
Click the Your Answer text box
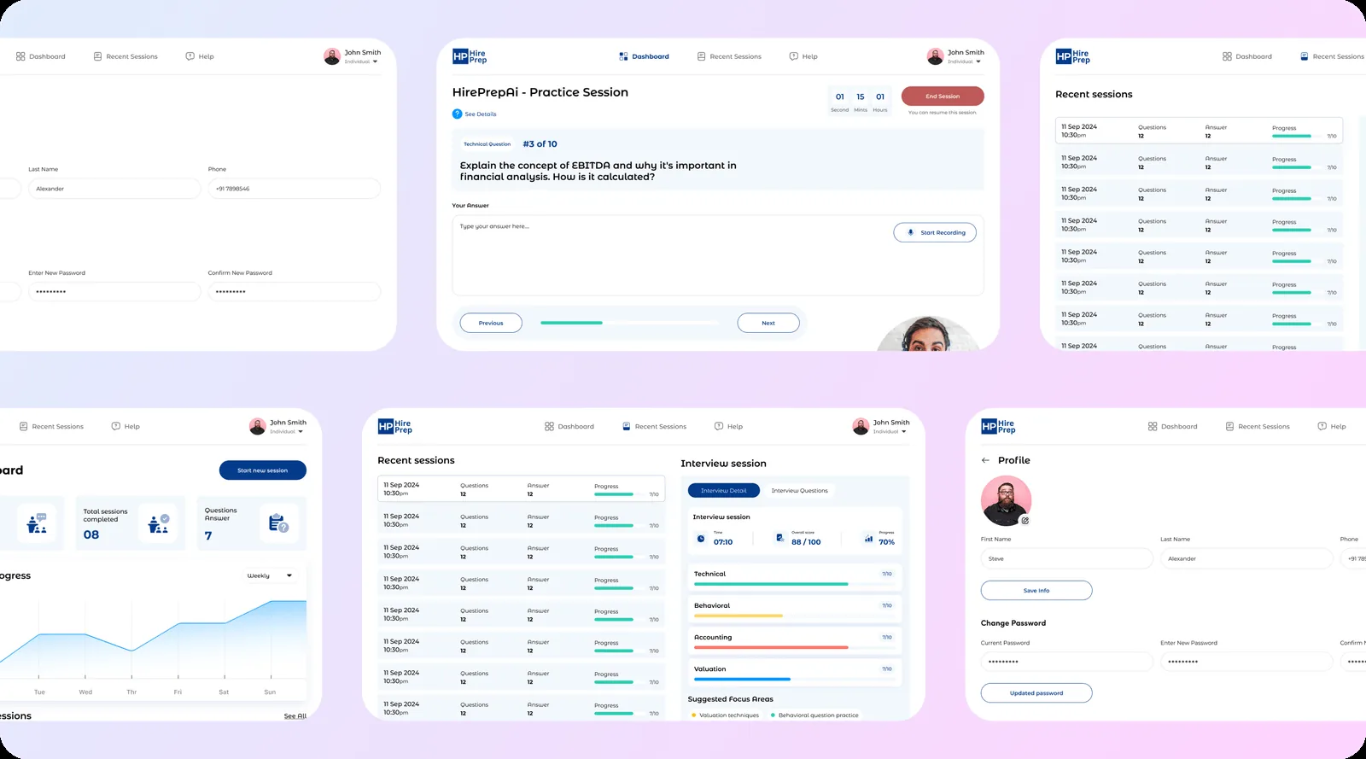coord(718,255)
